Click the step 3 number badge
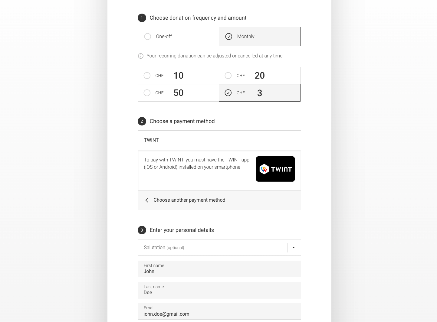Screen dimensions: 437x322 tap(142, 230)
